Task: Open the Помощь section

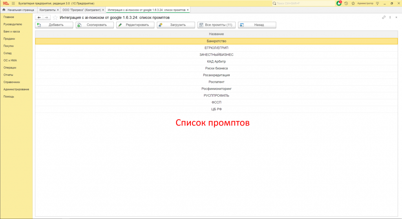Action: pos(9,97)
